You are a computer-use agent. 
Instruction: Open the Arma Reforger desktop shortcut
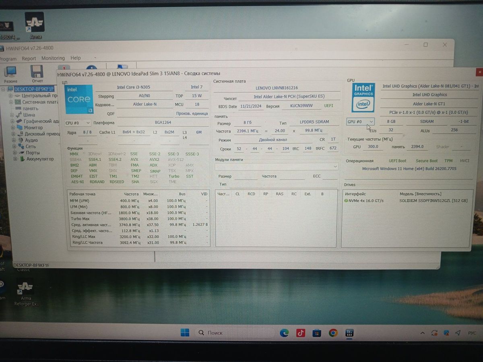25,290
